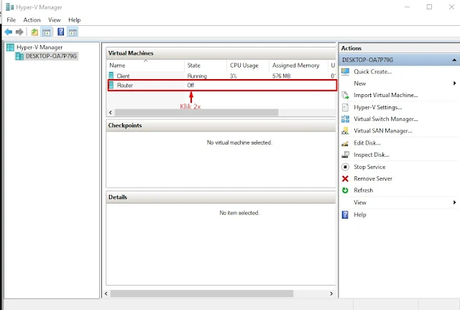Click the Client virtual machine icon

click(111, 76)
